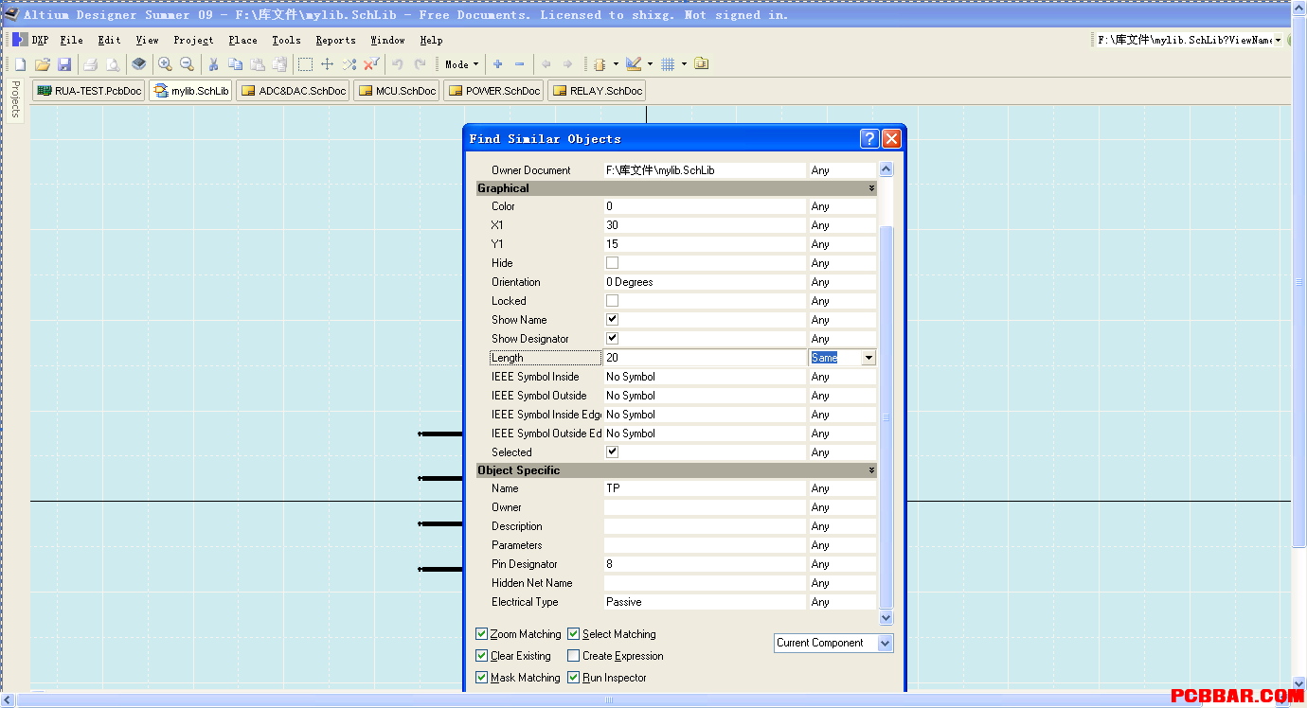The width and height of the screenshot is (1307, 708).
Task: Uncheck the Show Name checkbox
Action: pyautogui.click(x=612, y=320)
